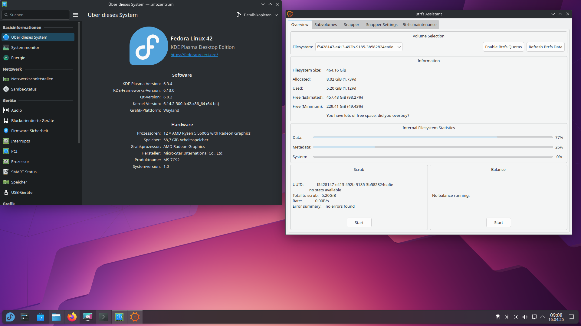Expand the Filesystem UUID combo box
581x326 pixels.
359,47
